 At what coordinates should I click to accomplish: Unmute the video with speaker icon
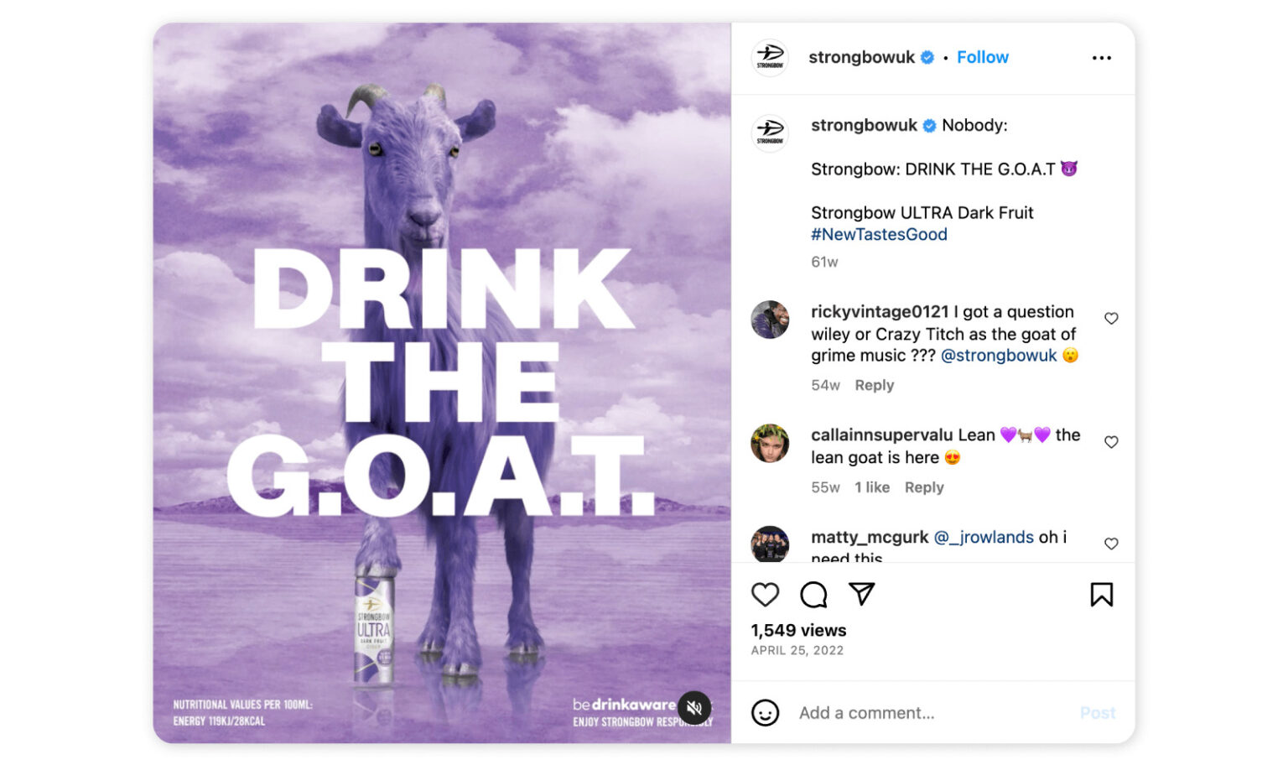694,707
